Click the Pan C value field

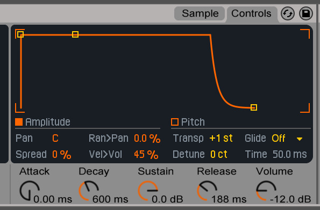55,139
